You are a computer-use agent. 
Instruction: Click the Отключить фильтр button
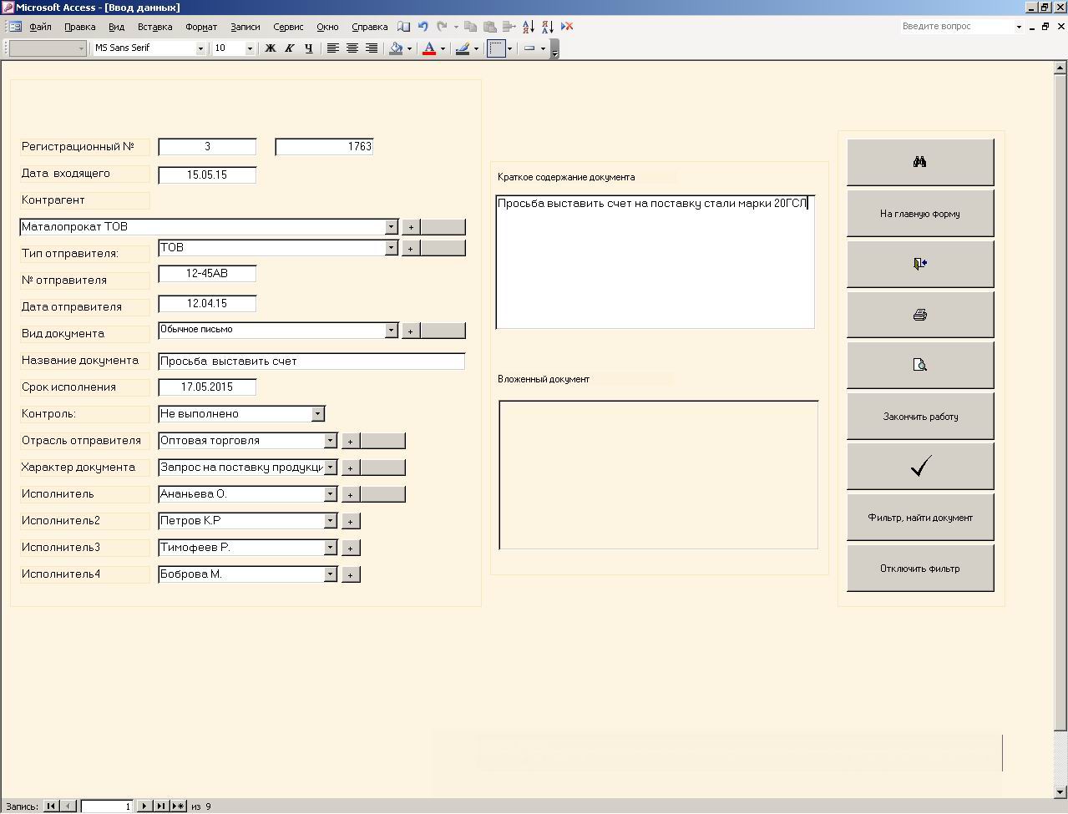click(920, 569)
